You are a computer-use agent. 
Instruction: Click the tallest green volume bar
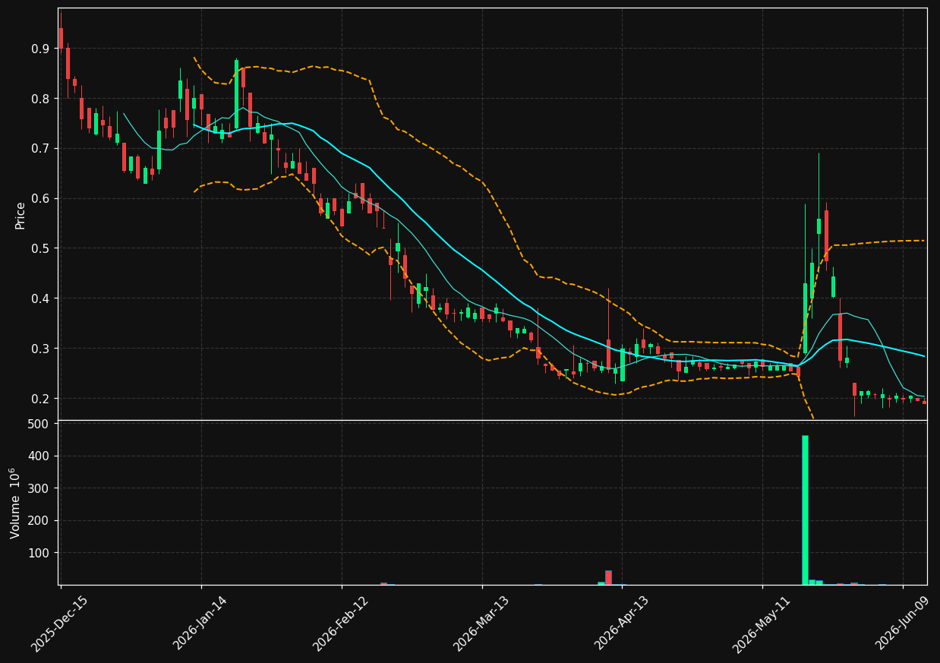click(805, 510)
